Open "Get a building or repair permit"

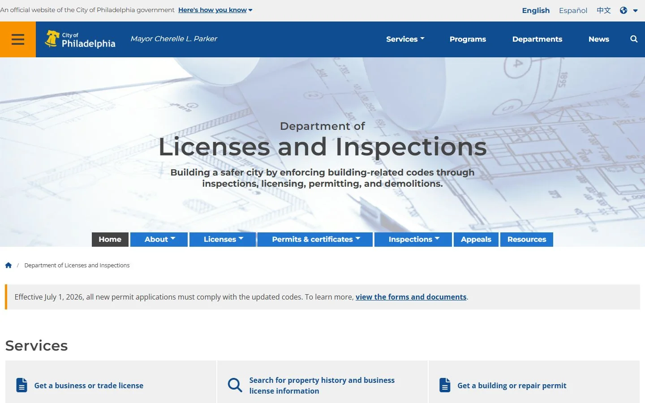512,386
